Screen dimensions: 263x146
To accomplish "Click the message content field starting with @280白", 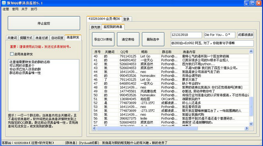I will point(212,43).
